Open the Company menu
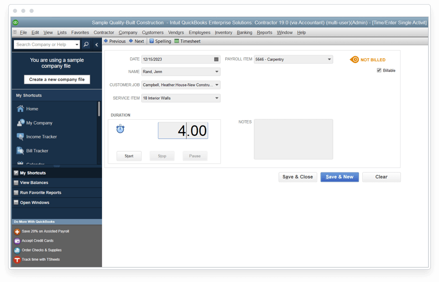439x282 pixels. (x=128, y=33)
